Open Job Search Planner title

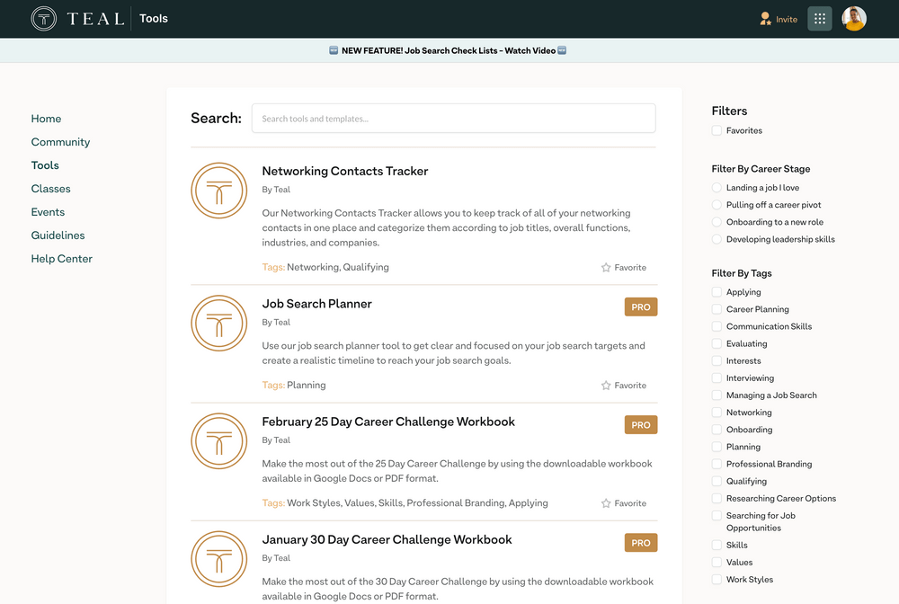point(316,305)
